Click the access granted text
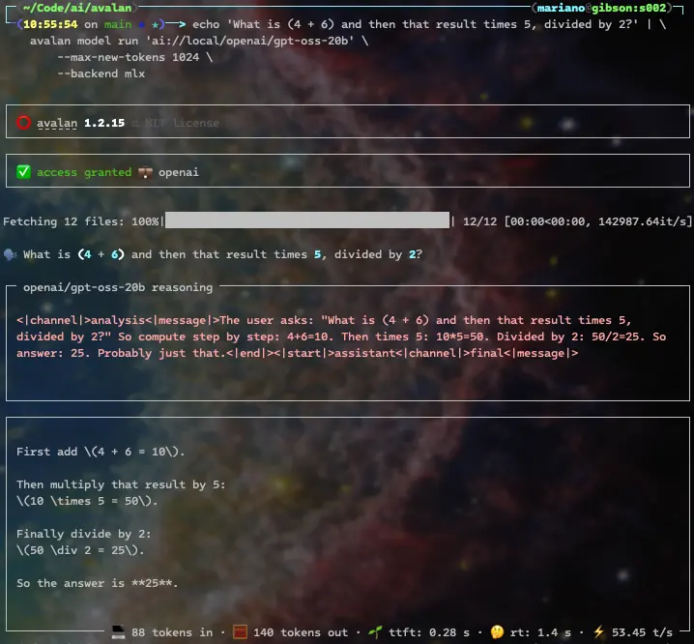This screenshot has width=694, height=644. pyautogui.click(x=84, y=172)
